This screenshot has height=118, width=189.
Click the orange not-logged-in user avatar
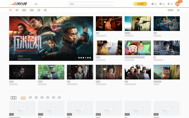click(177, 4)
